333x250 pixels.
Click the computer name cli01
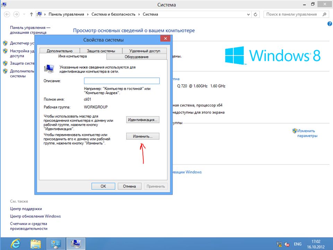pyautogui.click(x=87, y=99)
